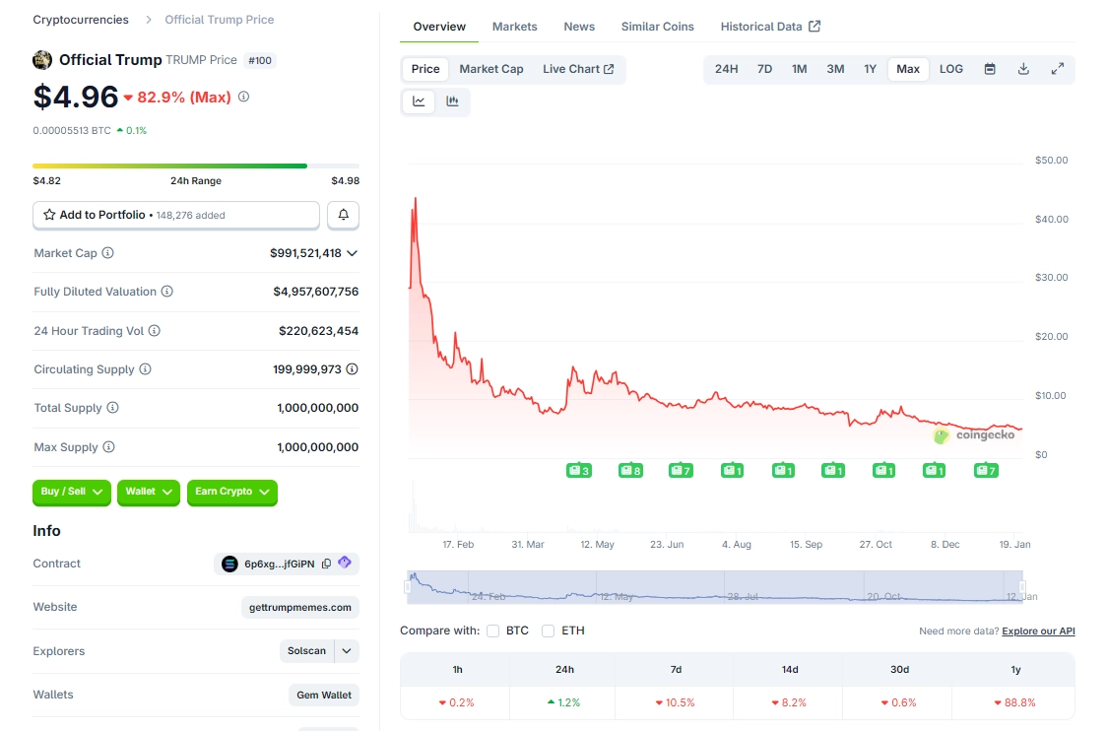Select the line chart view icon
The width and height of the screenshot is (1108, 731).
[420, 100]
